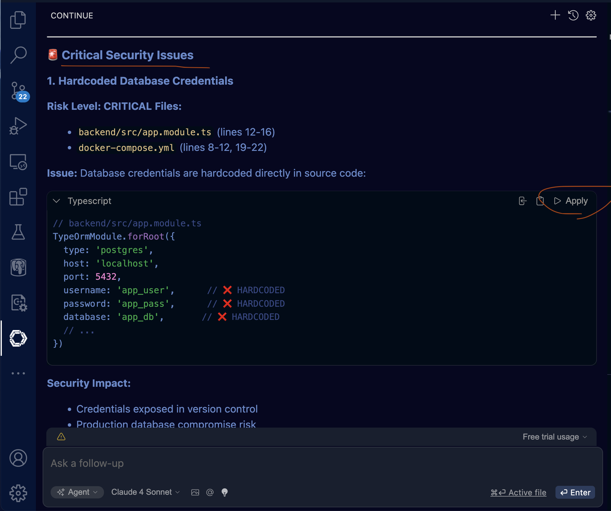611x511 pixels.
Task: Insert code at cursor icon
Action: [x=523, y=201]
